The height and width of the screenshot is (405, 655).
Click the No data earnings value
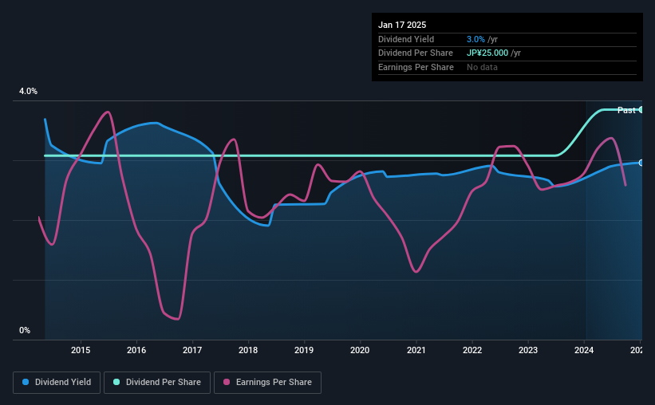click(482, 67)
